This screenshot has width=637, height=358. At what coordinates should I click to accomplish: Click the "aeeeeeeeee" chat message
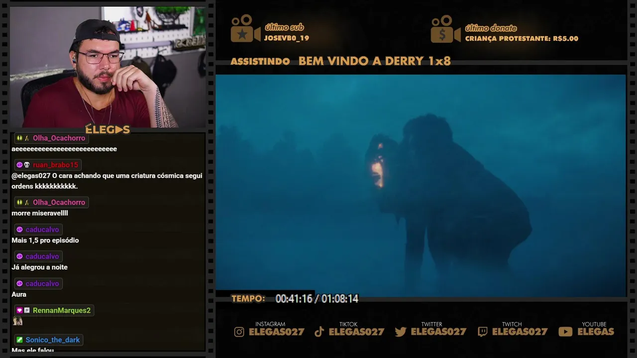pyautogui.click(x=64, y=149)
